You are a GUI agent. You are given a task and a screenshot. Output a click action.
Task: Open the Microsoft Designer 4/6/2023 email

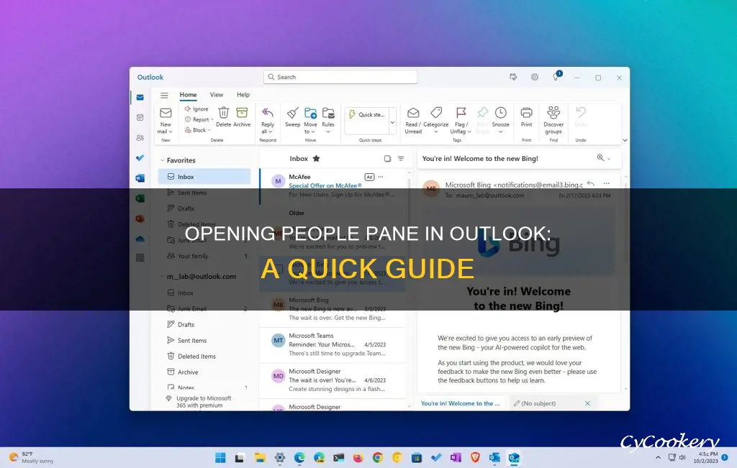(x=333, y=381)
